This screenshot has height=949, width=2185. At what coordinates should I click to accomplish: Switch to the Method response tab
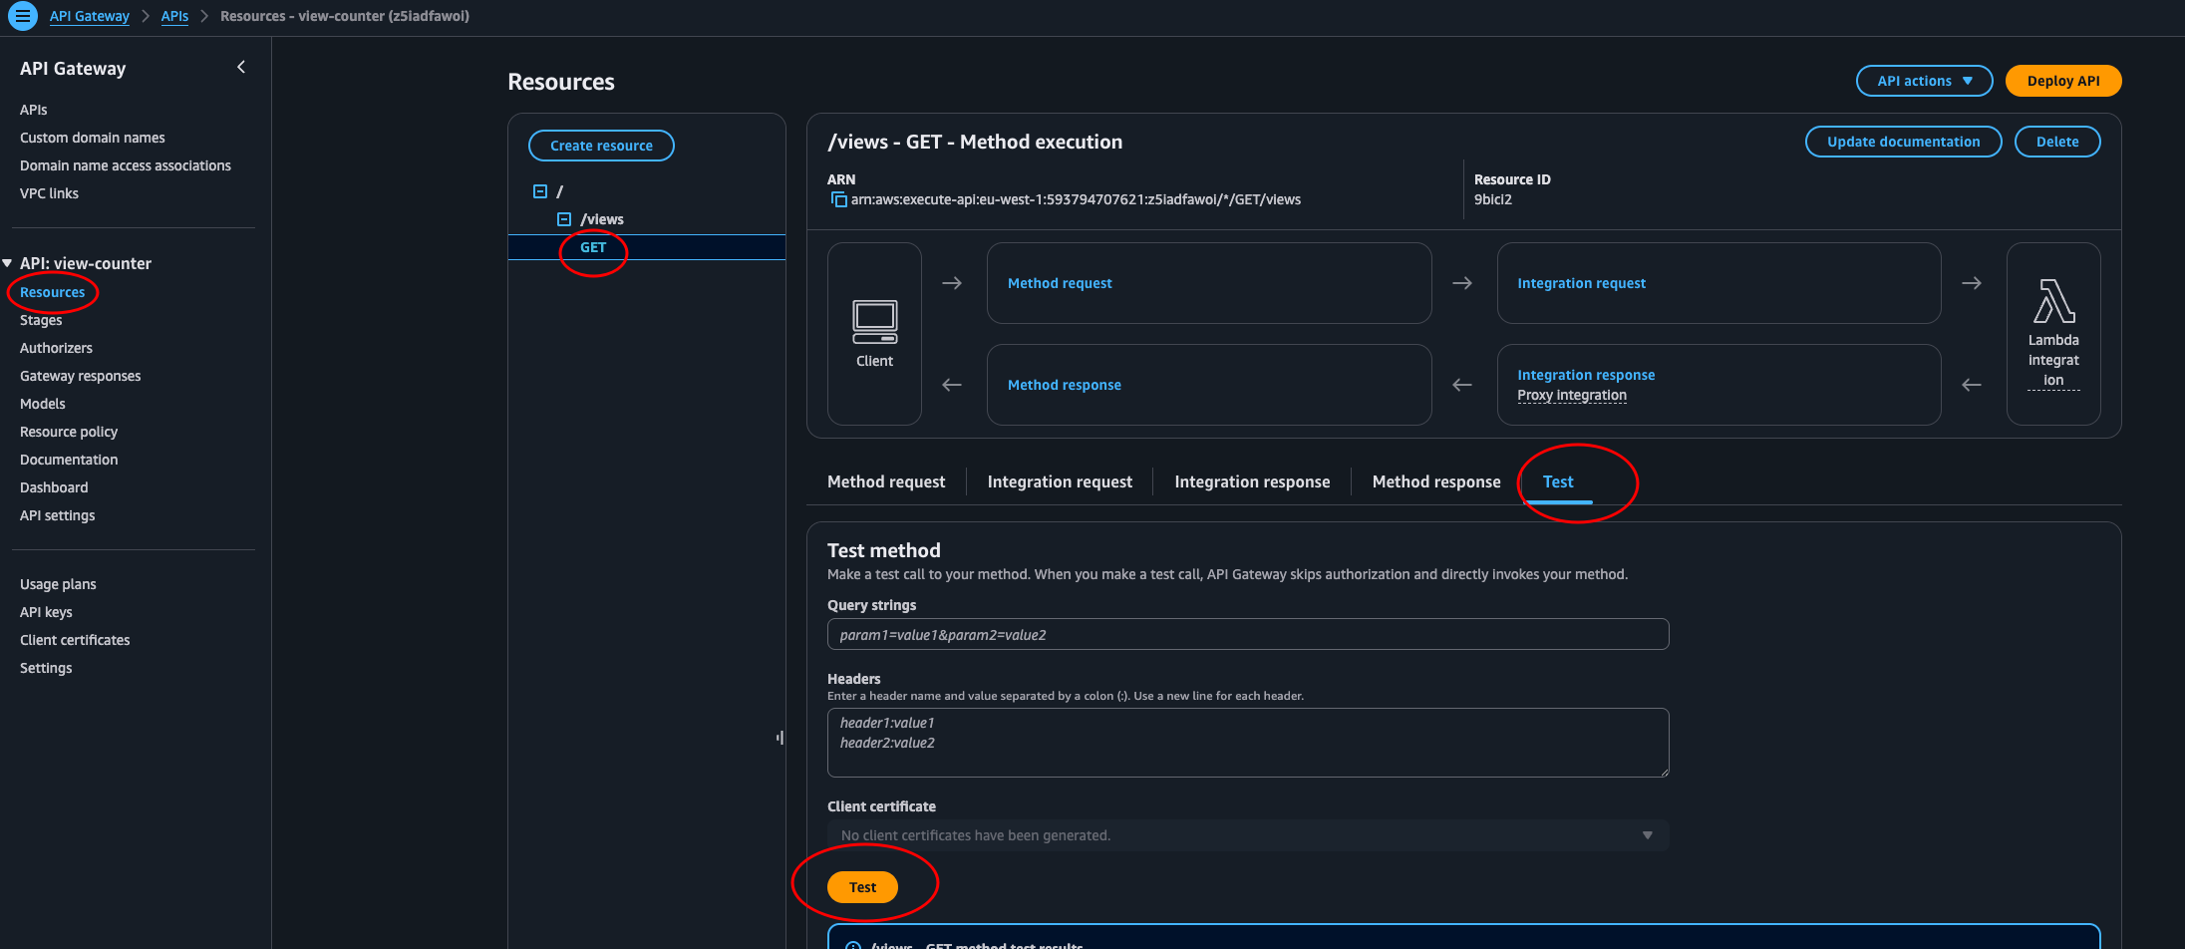pyautogui.click(x=1436, y=481)
